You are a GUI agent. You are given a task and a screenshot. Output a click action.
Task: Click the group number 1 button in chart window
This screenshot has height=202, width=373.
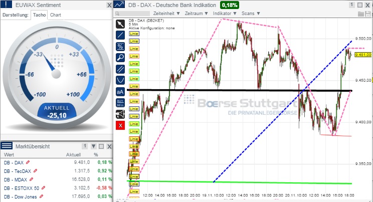click(352, 5)
